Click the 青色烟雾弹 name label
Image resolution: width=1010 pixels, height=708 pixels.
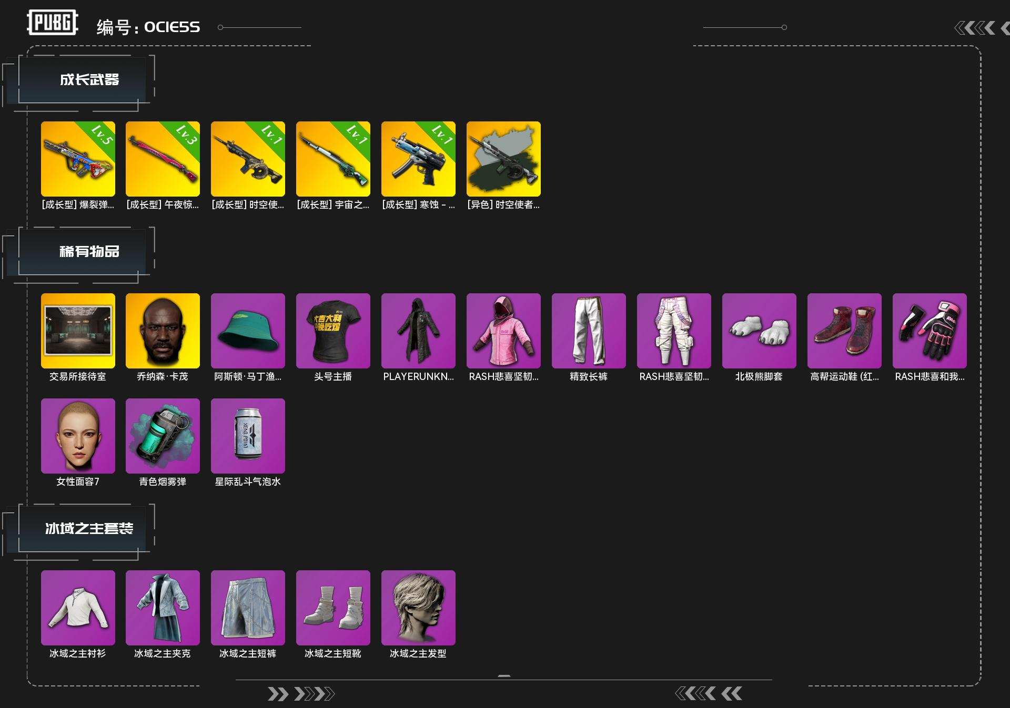click(x=163, y=481)
